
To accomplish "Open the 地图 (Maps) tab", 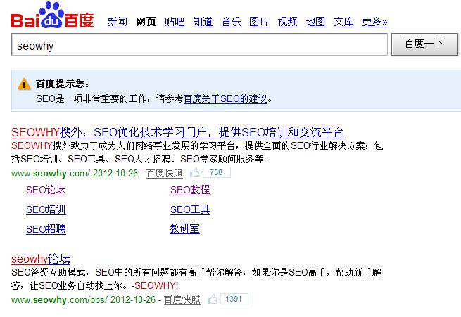I will coord(315,22).
